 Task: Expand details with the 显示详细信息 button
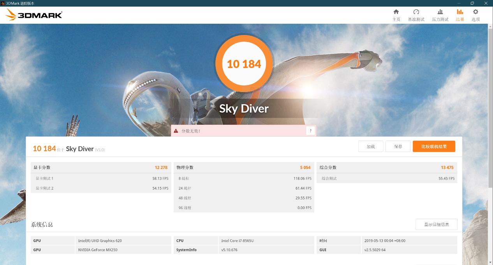436,225
